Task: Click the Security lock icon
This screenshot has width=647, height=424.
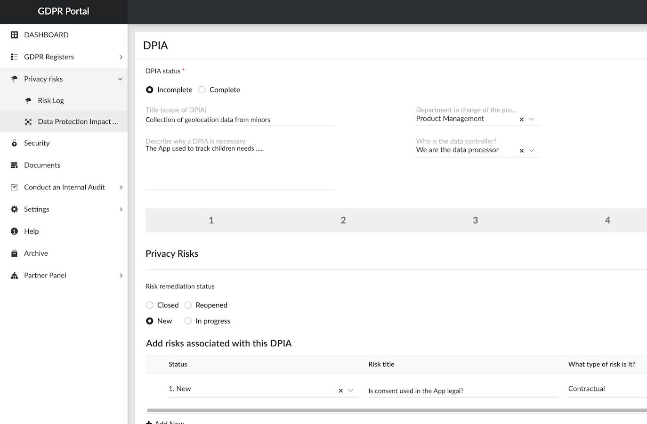Action: (x=14, y=143)
